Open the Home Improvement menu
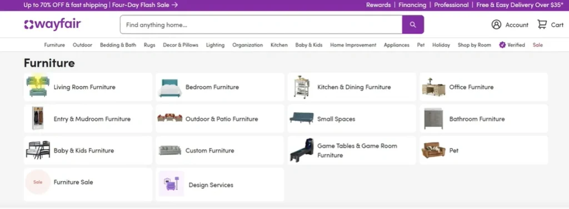The width and height of the screenshot is (569, 209). coord(353,45)
